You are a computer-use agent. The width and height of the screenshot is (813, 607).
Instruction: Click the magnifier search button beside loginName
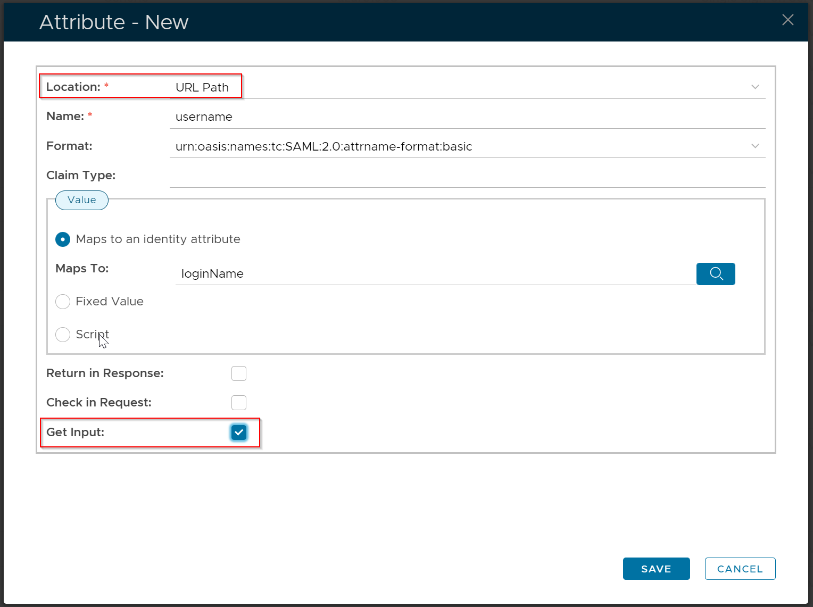[x=716, y=274]
